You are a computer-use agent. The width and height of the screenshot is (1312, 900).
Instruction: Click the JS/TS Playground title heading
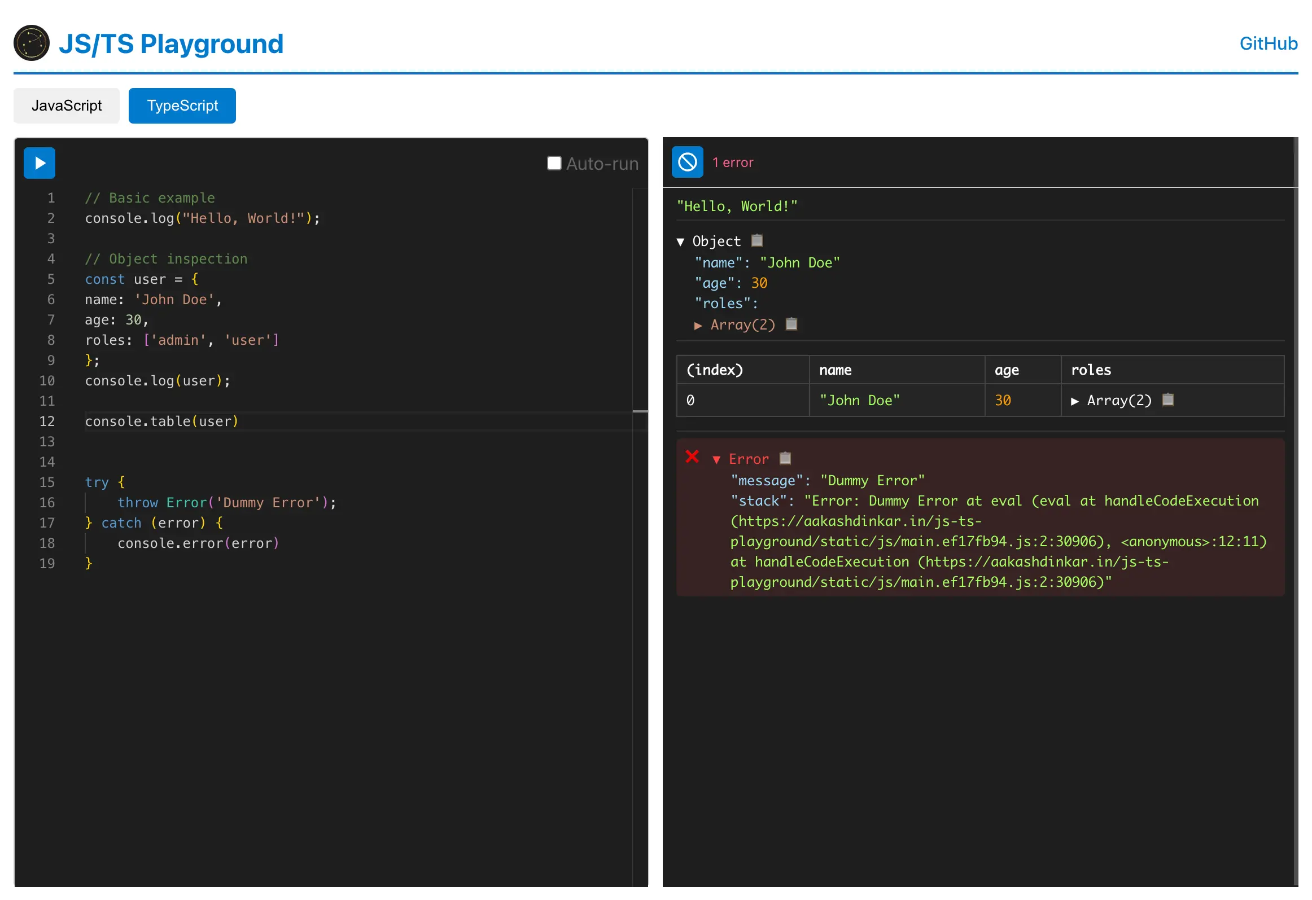[x=170, y=43]
